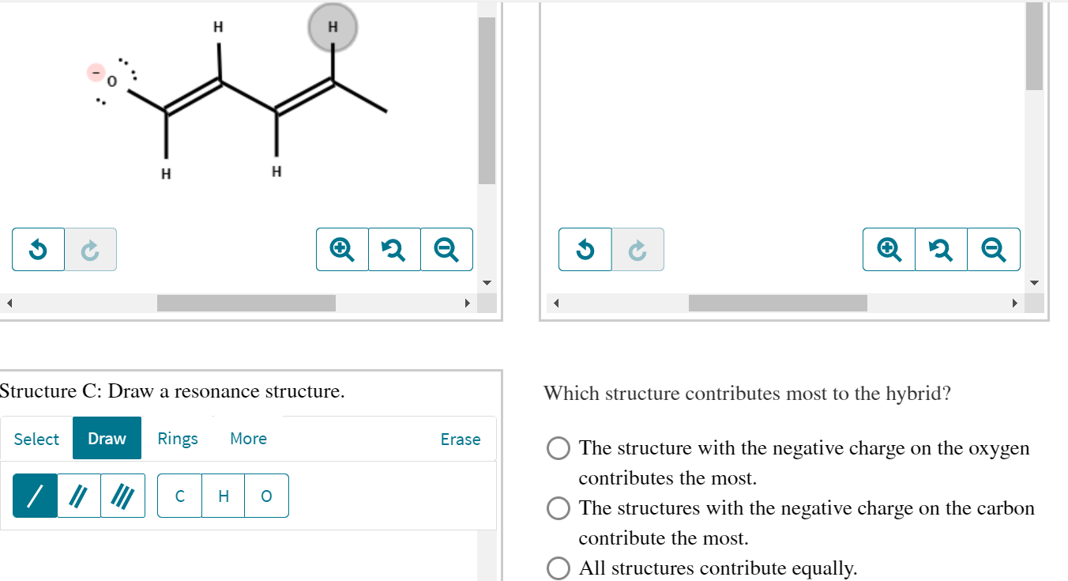
Task: Activate the Erase tool
Action: coord(461,438)
